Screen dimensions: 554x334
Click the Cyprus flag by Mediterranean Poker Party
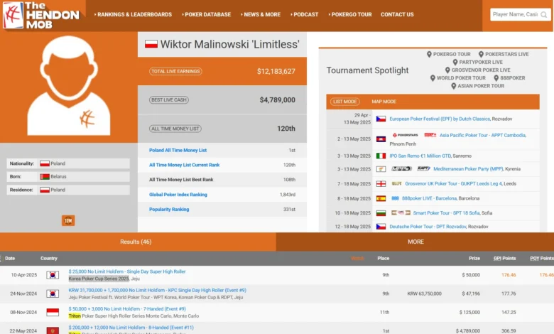[381, 169]
